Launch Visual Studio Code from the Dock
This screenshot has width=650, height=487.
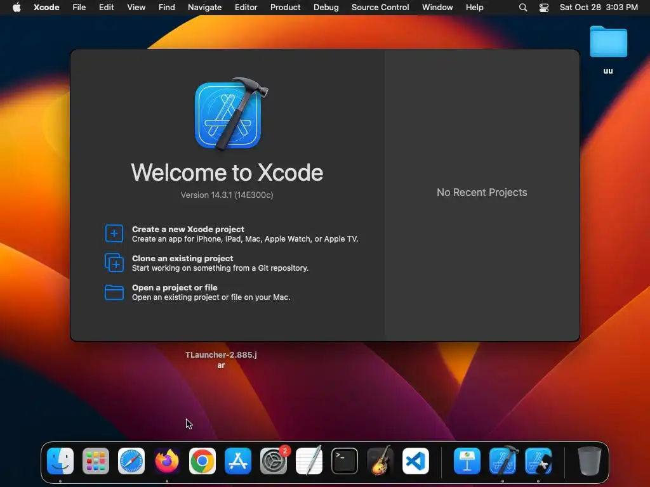[416, 461]
